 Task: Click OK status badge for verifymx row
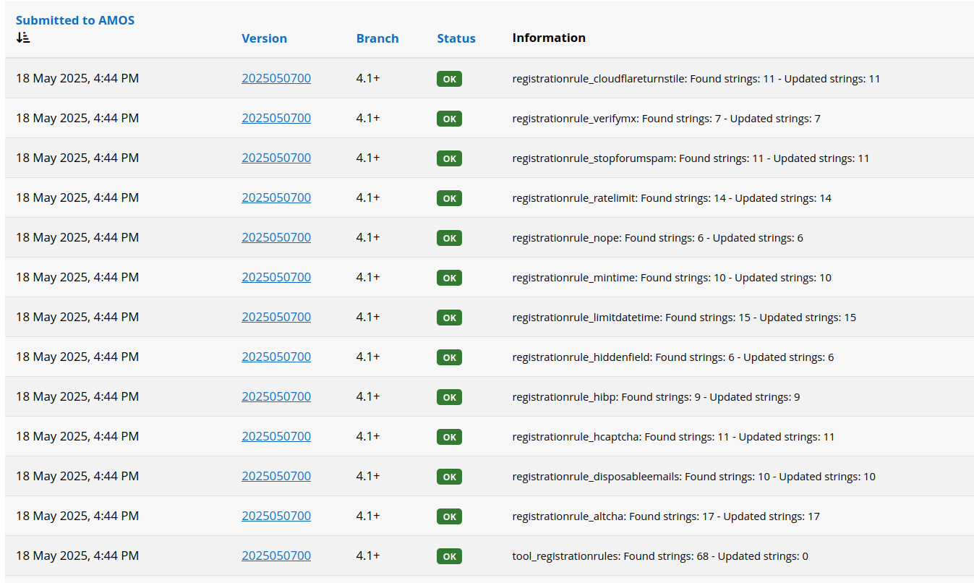coord(449,119)
